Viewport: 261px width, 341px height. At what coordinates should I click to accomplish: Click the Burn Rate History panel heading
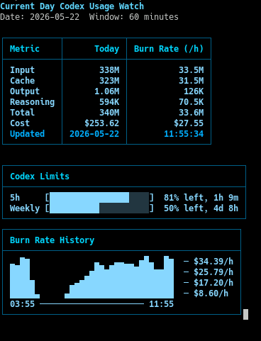point(52,240)
